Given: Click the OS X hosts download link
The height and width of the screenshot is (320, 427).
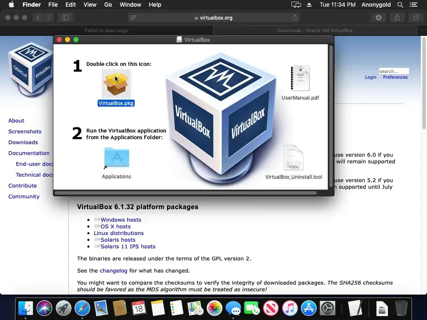Looking at the screenshot, I should [116, 226].
